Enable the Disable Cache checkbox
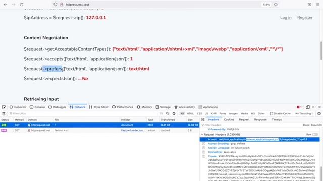 point(272,113)
